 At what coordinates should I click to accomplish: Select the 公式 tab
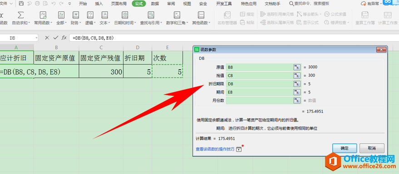pyautogui.click(x=139, y=4)
